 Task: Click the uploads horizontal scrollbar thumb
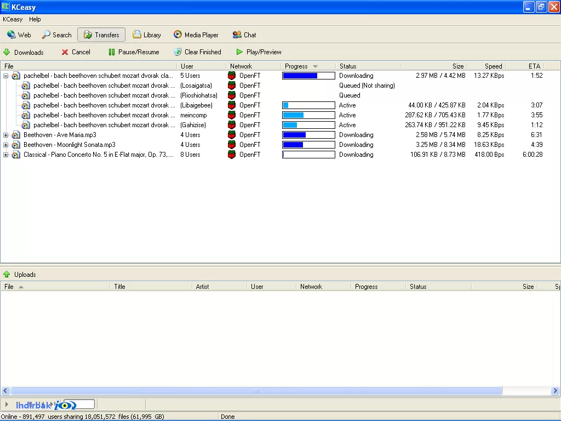pyautogui.click(x=256, y=390)
